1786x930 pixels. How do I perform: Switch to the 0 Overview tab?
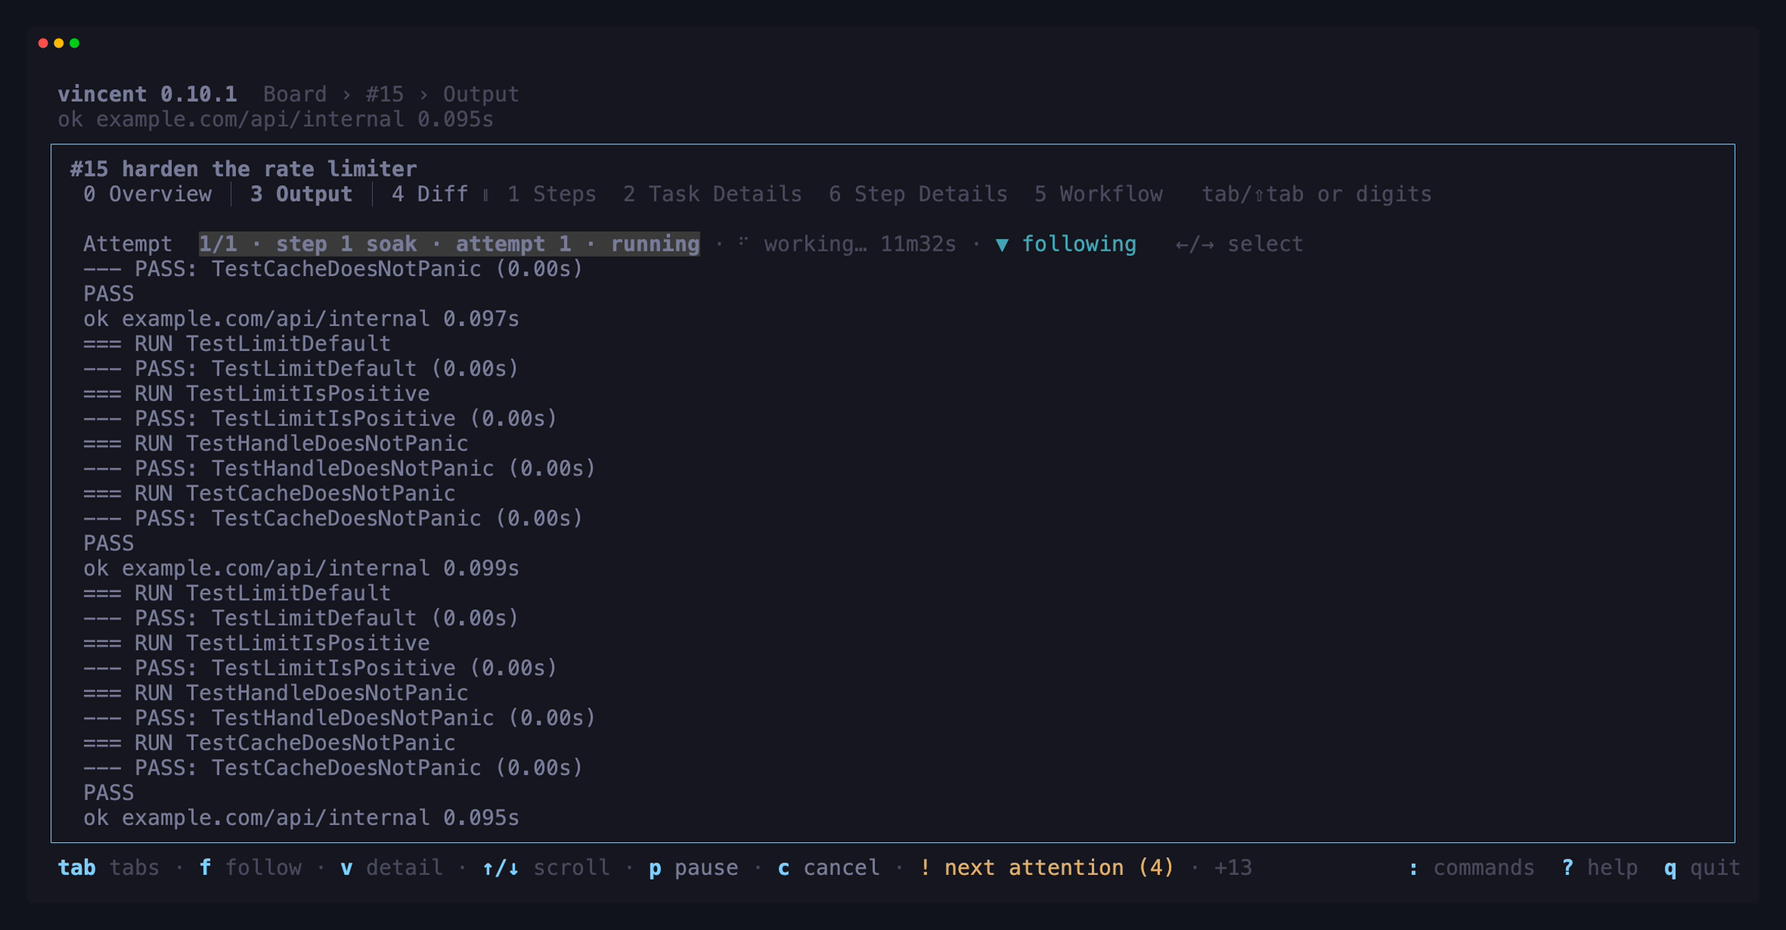pyautogui.click(x=147, y=194)
